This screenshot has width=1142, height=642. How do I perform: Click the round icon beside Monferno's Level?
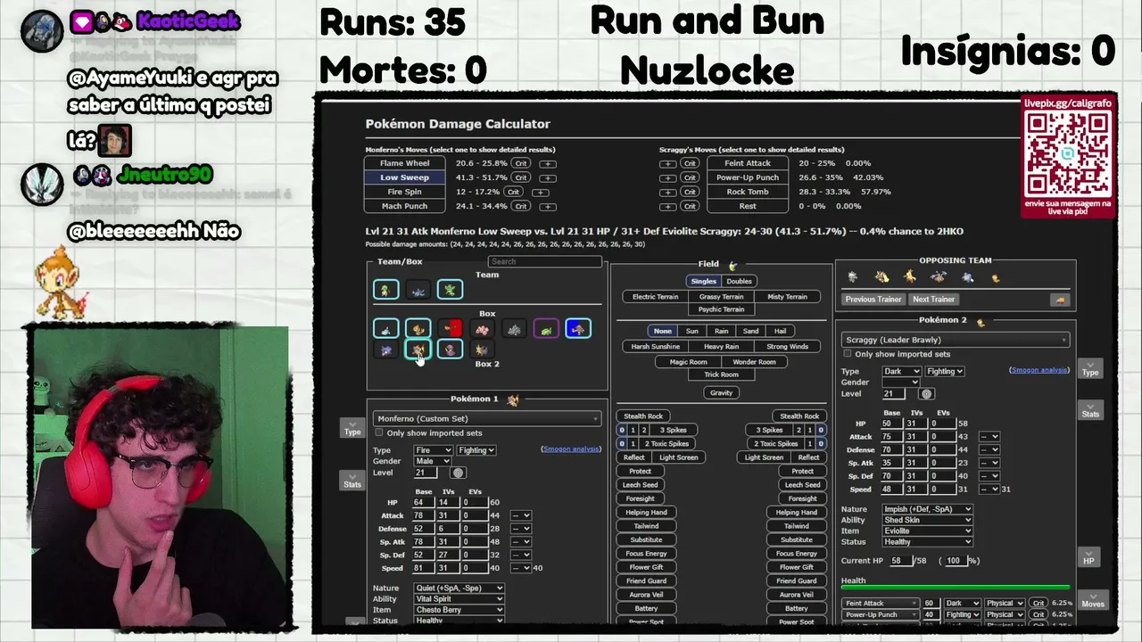click(459, 473)
